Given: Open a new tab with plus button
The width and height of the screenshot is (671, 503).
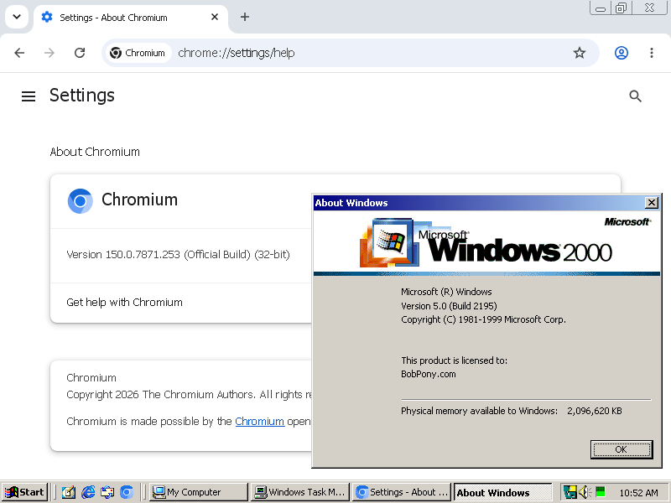Looking at the screenshot, I should point(245,17).
